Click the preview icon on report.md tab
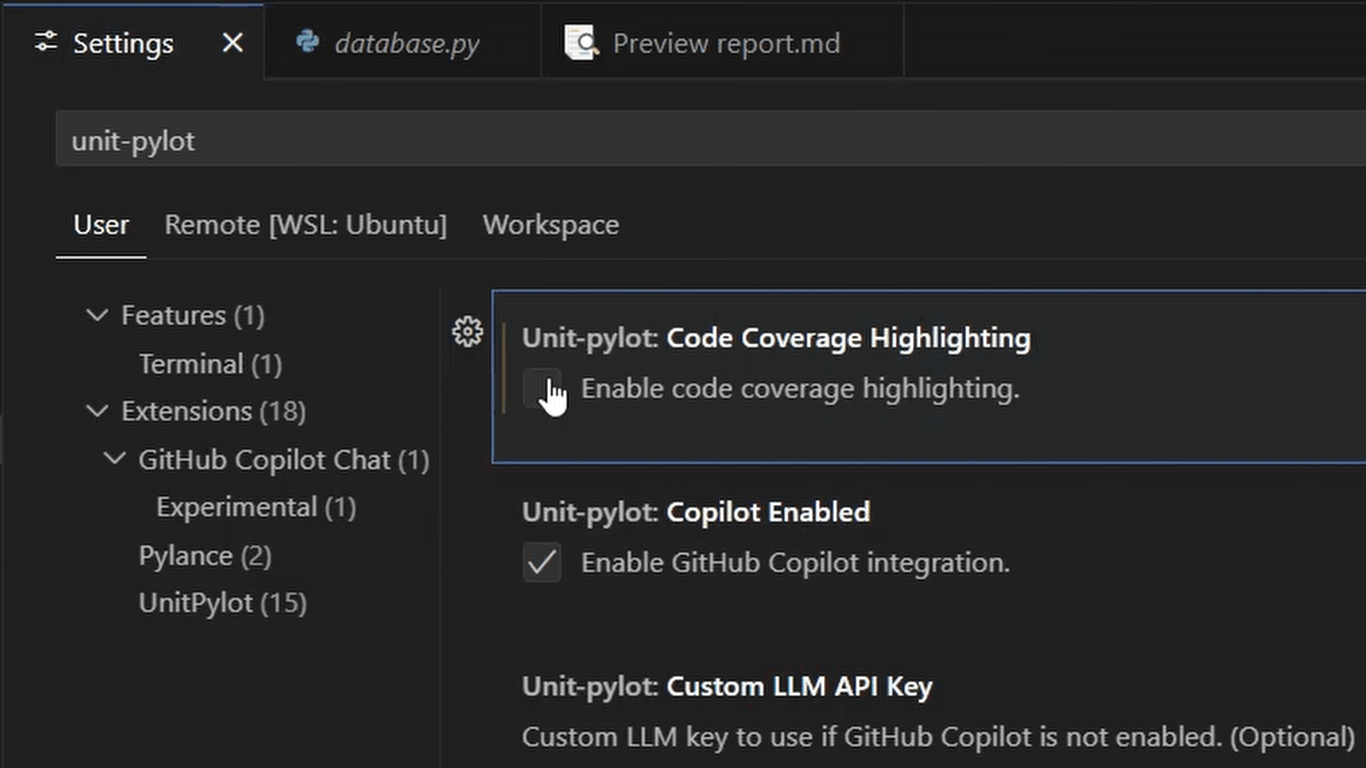Screen dimensions: 1366x768 tap(581, 43)
